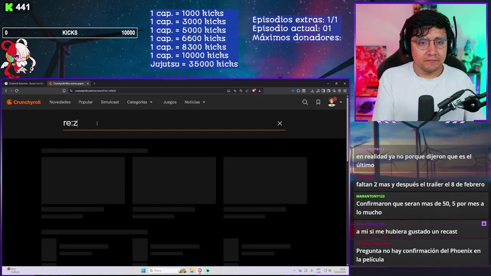This screenshot has height=276, width=491.
Task: Open the Juegos section
Action: [170, 102]
